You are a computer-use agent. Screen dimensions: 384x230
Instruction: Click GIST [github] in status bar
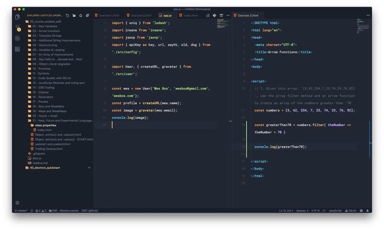tap(90, 210)
